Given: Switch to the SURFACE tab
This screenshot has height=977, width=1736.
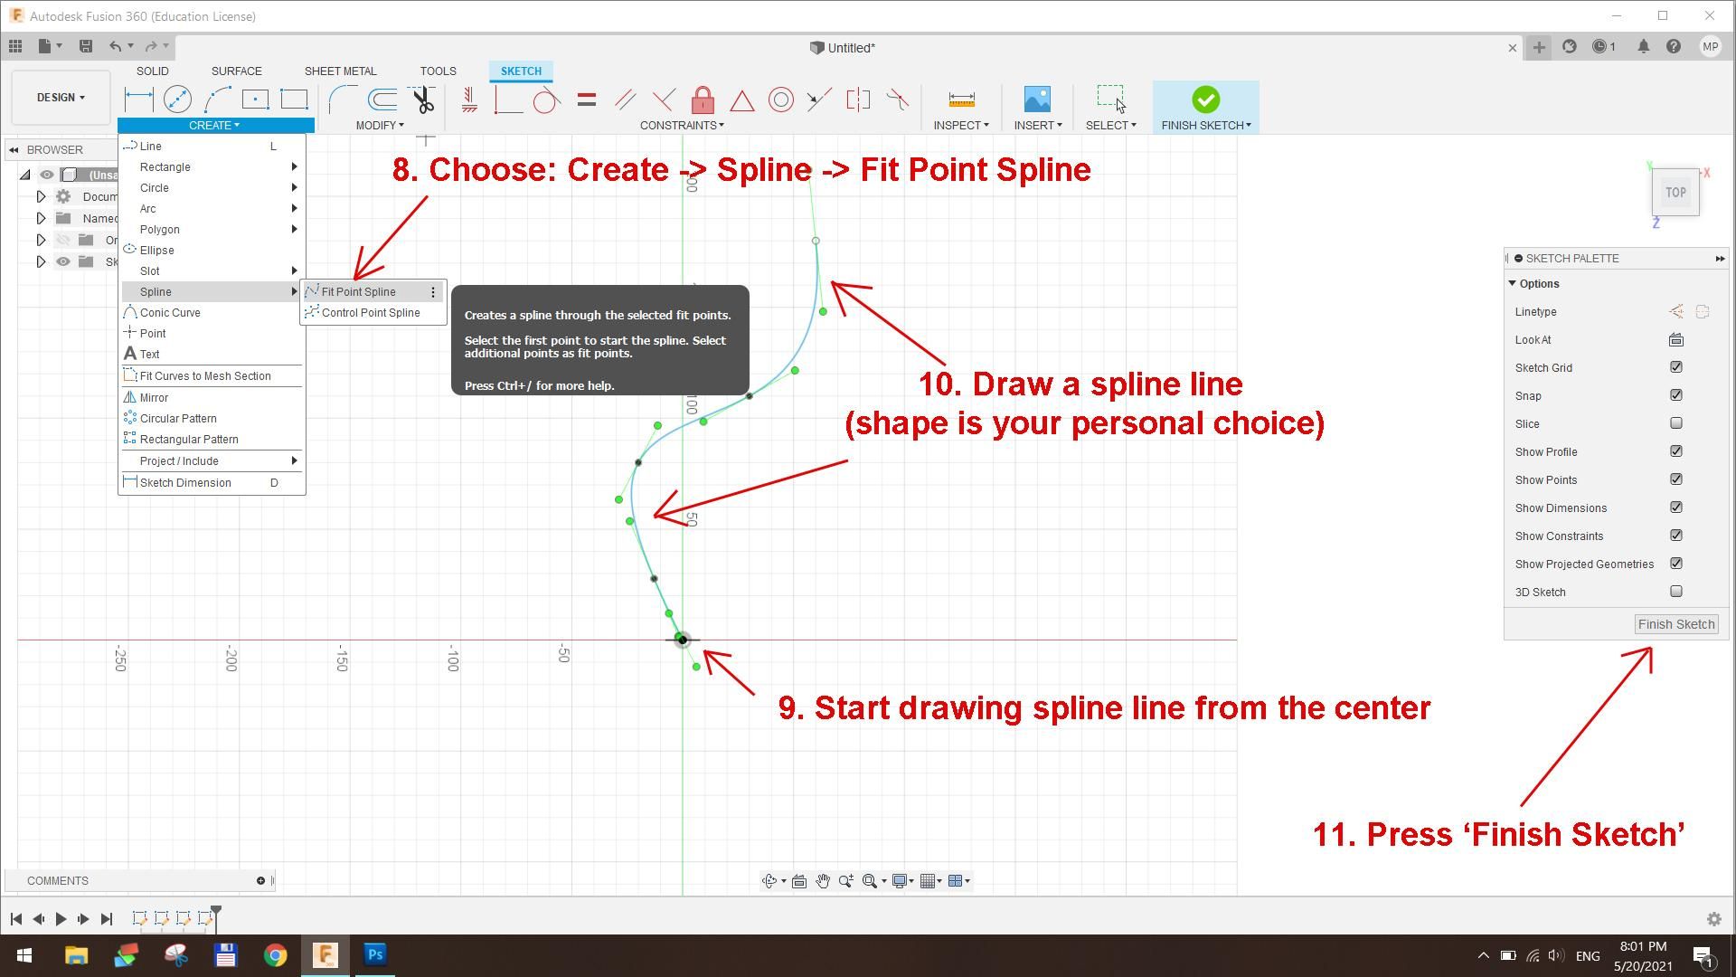Looking at the screenshot, I should [236, 71].
